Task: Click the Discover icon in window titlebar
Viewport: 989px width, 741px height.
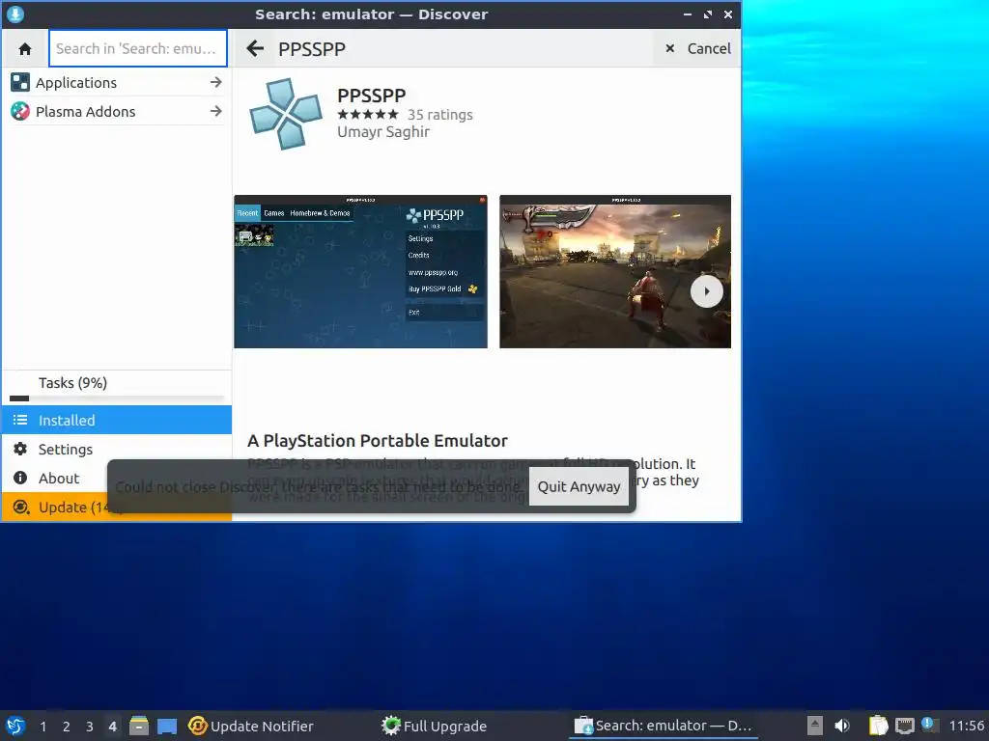Action: coord(15,14)
